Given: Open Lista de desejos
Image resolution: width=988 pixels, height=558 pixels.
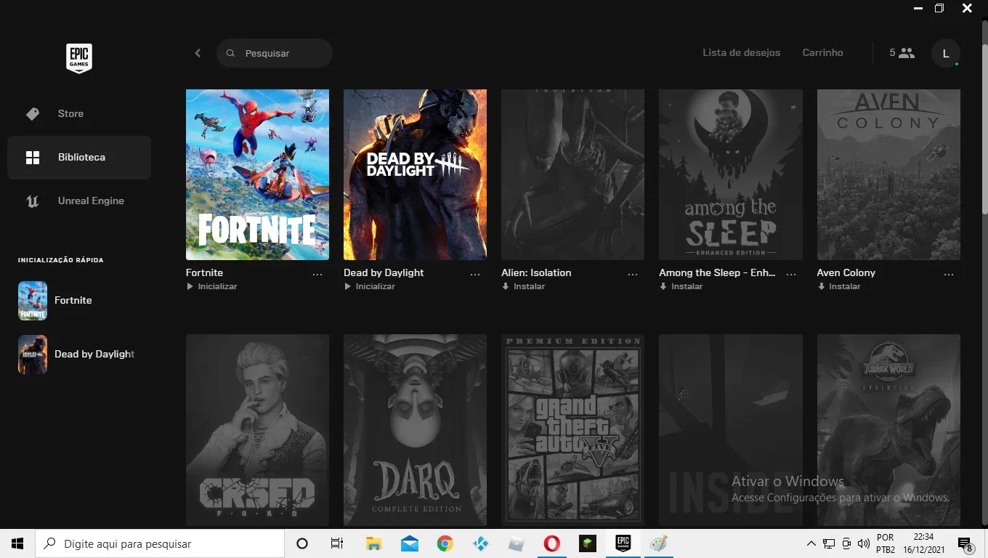Looking at the screenshot, I should click(741, 53).
